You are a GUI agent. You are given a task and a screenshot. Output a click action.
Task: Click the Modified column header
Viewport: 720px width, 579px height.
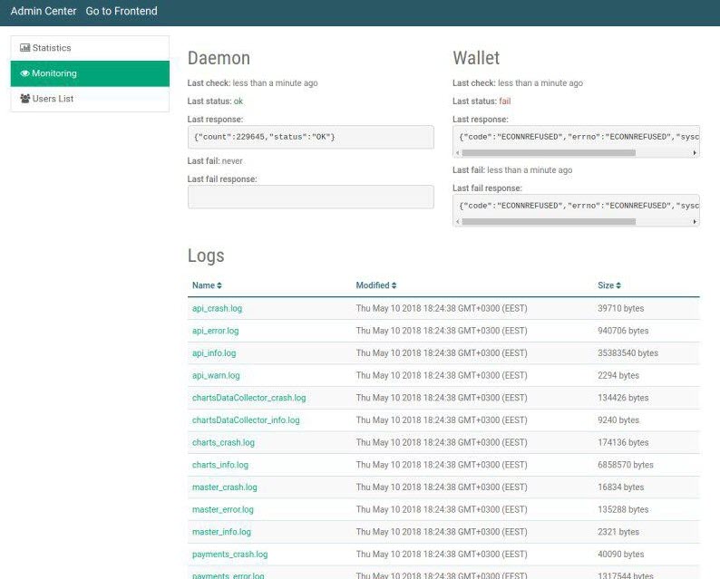(376, 285)
